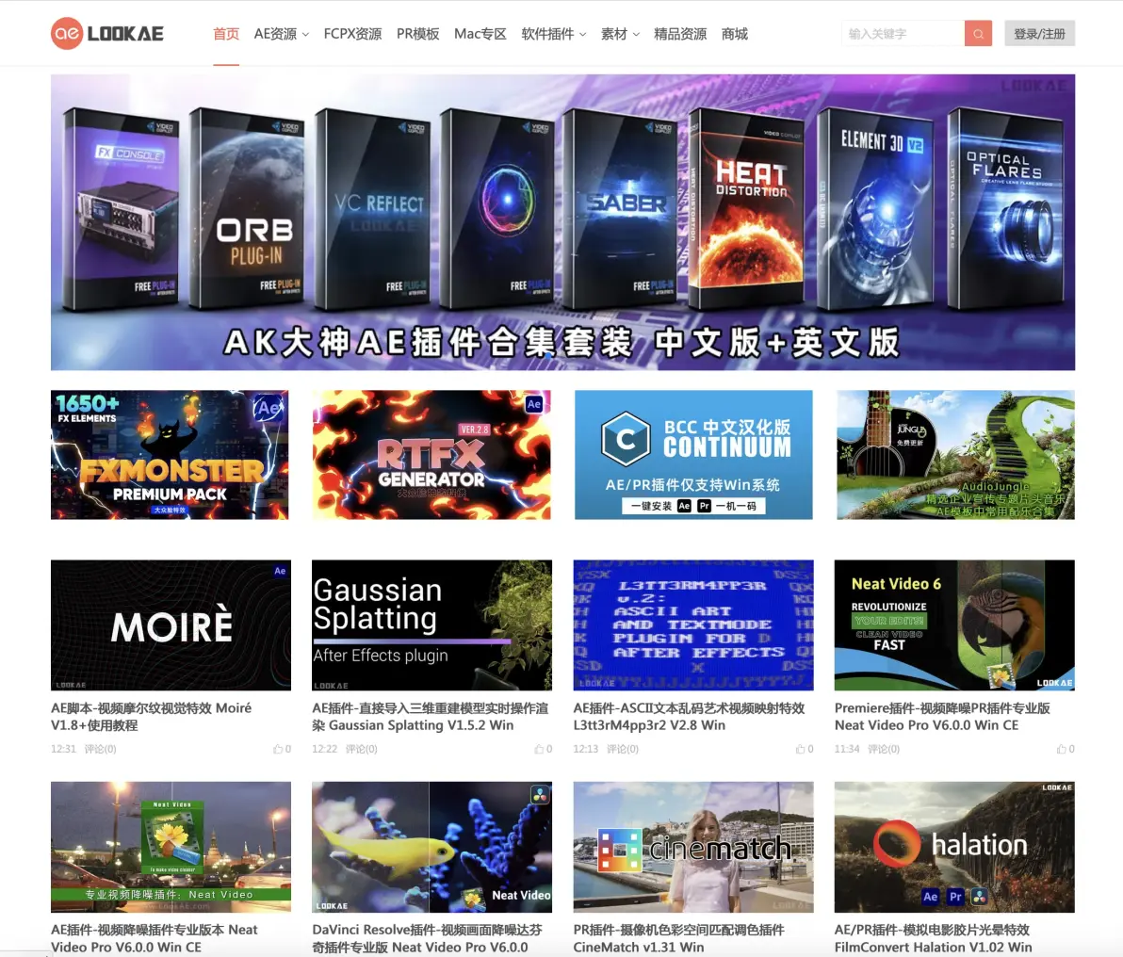The height and width of the screenshot is (957, 1123).
Task: Expand the 素材 dropdown menu
Action: click(620, 34)
